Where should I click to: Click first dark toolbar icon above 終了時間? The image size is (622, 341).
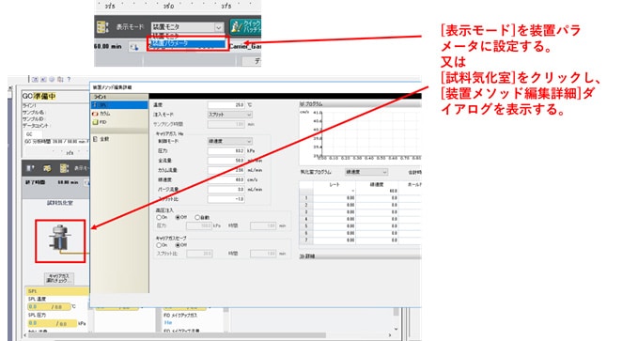31,168
